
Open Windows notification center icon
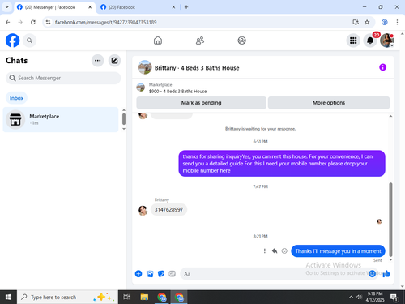394,298
